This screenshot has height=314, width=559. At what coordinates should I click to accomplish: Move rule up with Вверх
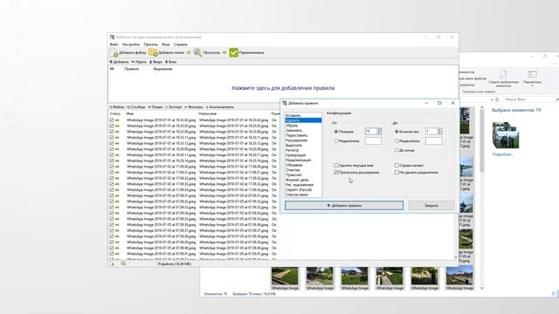click(x=155, y=62)
